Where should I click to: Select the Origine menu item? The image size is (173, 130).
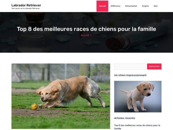[x=145, y=6]
